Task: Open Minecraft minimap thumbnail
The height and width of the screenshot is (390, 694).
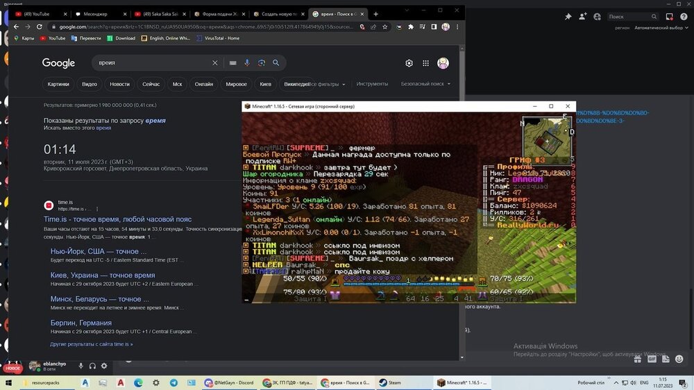Action: pos(546,141)
